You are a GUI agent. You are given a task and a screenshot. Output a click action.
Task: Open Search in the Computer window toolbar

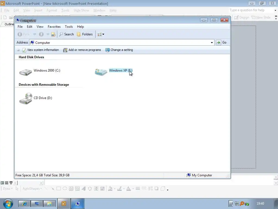66,34
